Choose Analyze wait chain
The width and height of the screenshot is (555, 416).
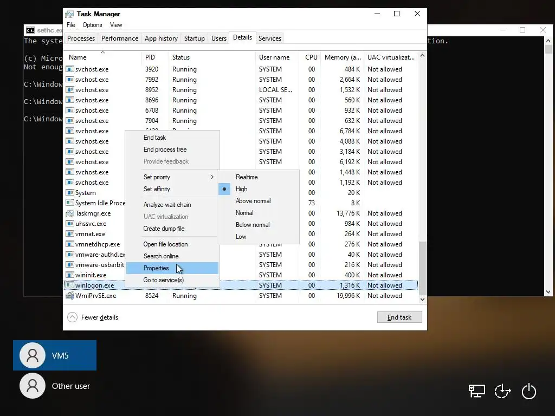[172, 204]
